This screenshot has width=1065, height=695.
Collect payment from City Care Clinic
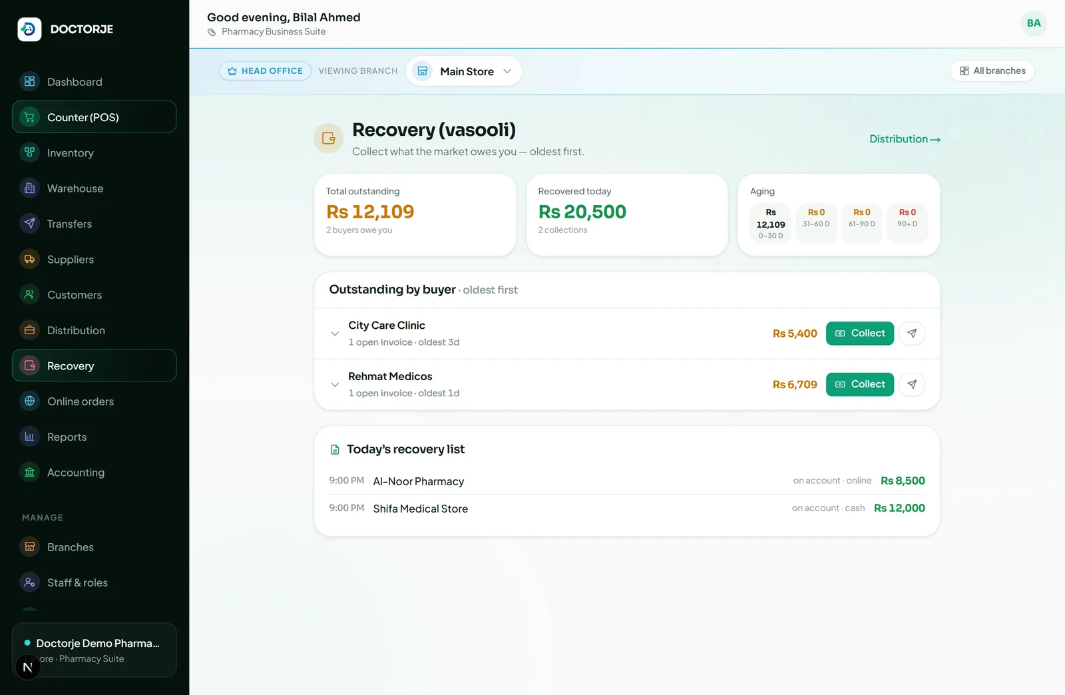pos(860,334)
